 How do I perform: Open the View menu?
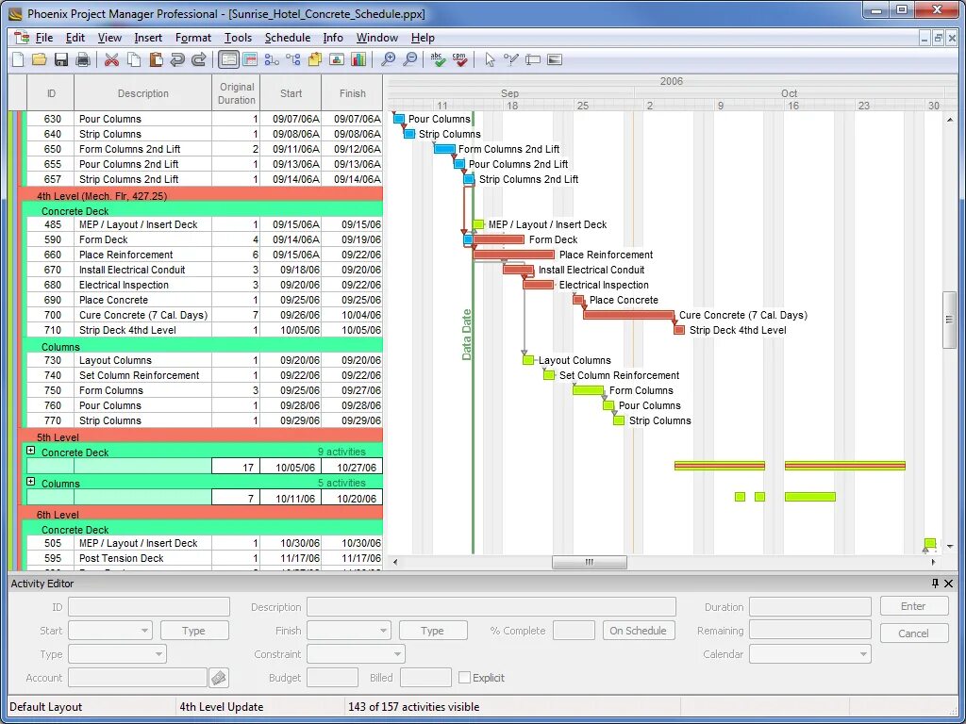[109, 38]
